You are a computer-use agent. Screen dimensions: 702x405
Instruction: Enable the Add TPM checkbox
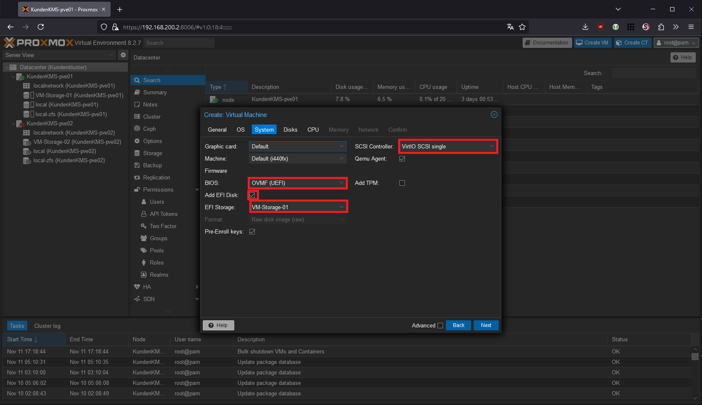pos(402,183)
